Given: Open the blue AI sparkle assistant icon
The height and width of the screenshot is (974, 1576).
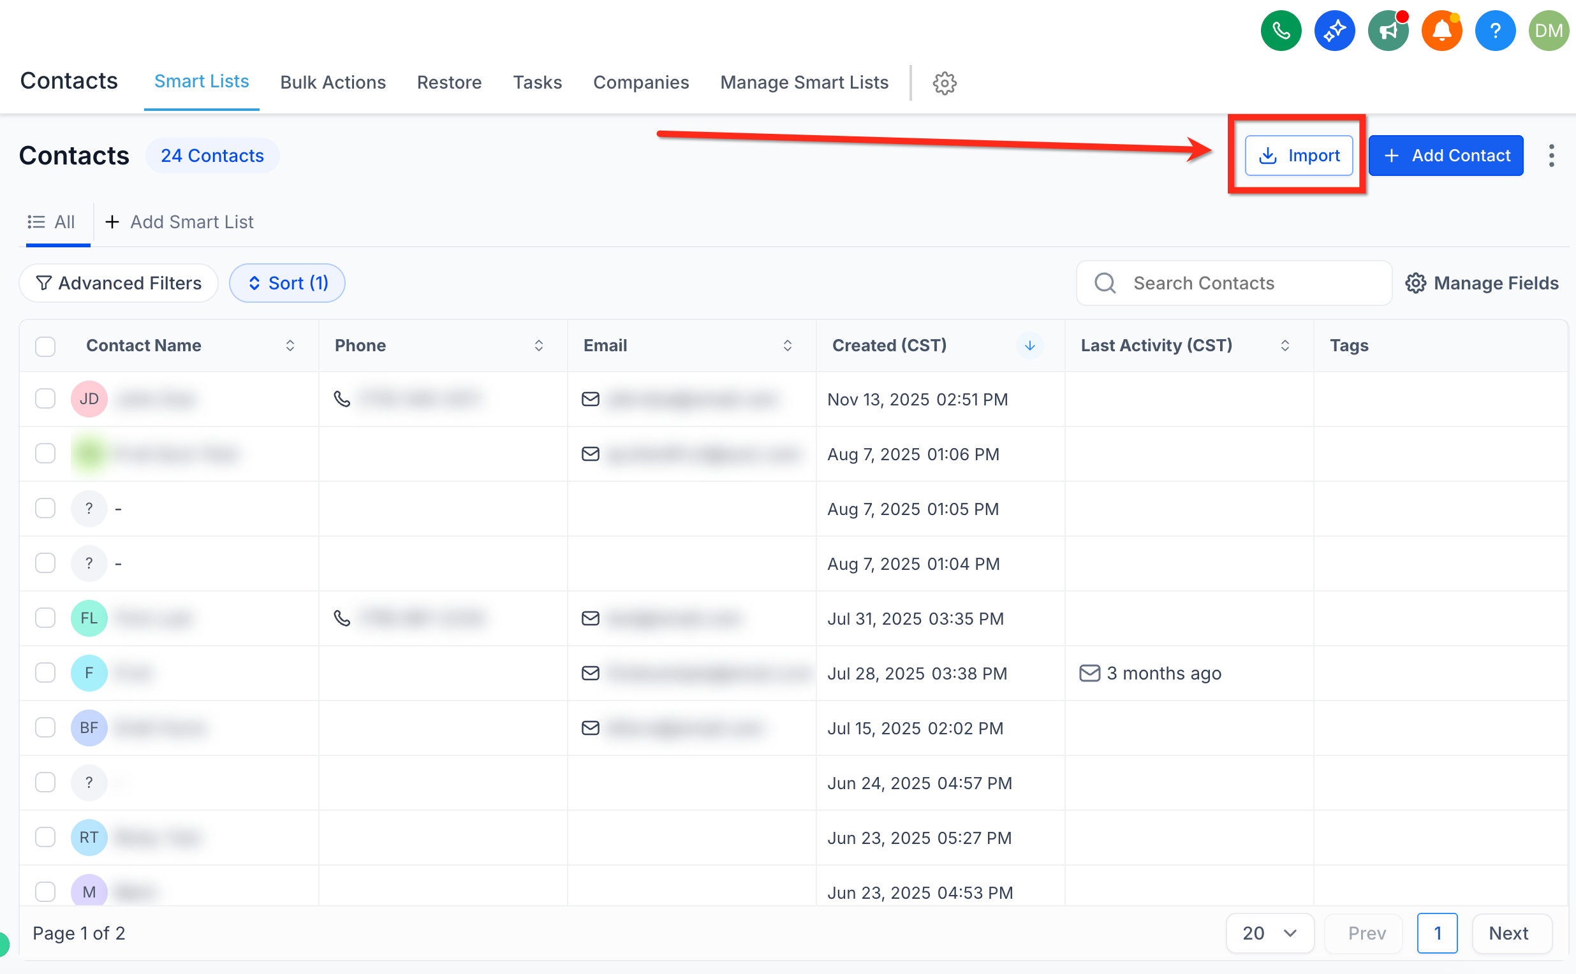Looking at the screenshot, I should click(x=1334, y=30).
